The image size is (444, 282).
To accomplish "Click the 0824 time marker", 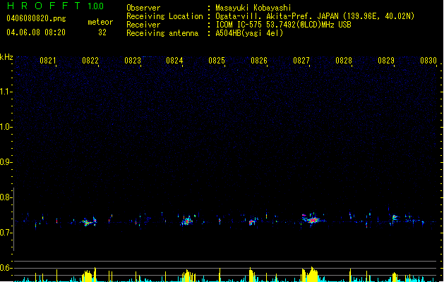I will [x=174, y=61].
